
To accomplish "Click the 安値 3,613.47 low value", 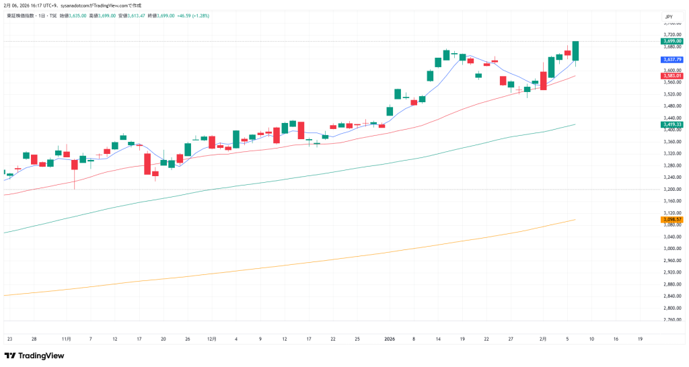I will point(134,15).
